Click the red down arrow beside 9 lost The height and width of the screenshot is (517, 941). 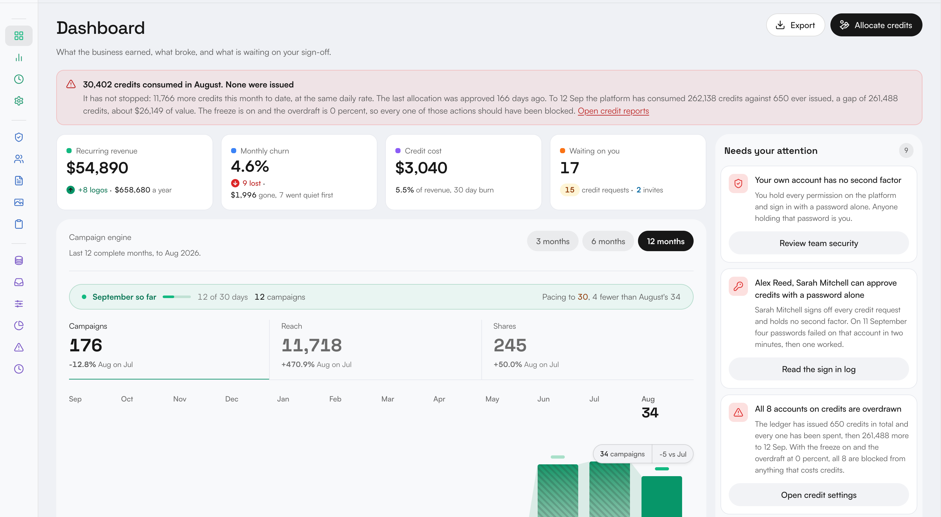pyautogui.click(x=235, y=183)
